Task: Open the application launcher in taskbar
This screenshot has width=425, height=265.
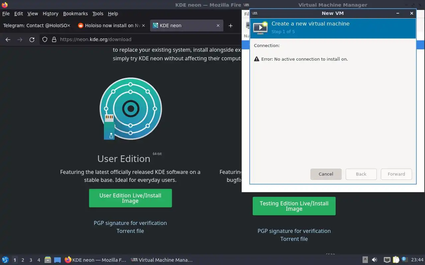Action: tap(5, 260)
